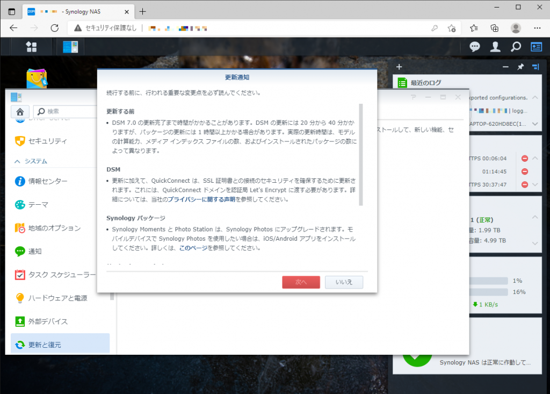Refresh the browser page
This screenshot has height=394, width=550.
tap(55, 28)
